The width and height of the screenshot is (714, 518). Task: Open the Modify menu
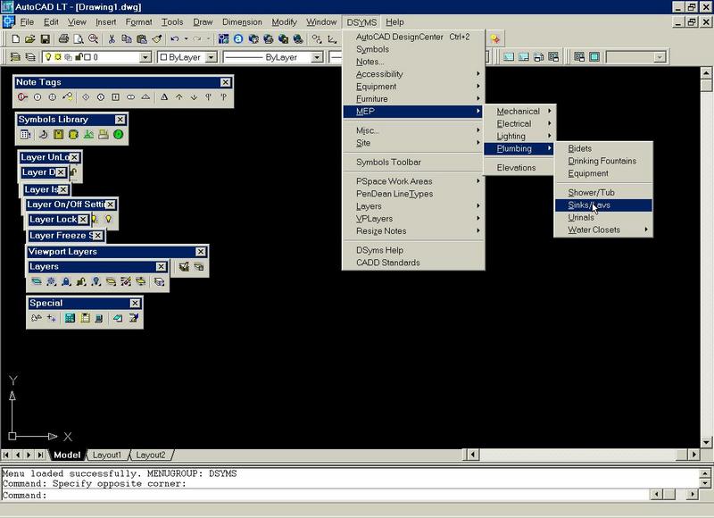tap(284, 21)
